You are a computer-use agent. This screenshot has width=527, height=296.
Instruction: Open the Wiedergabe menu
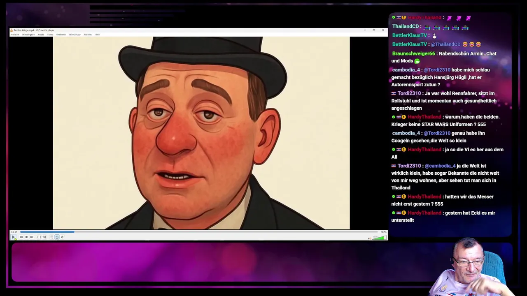click(28, 35)
